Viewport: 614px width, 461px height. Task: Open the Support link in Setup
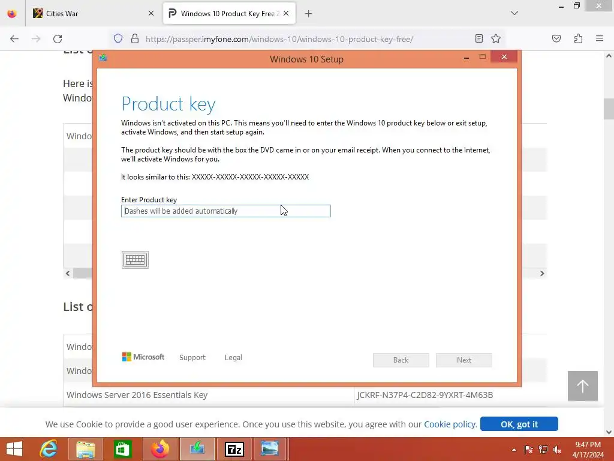pyautogui.click(x=192, y=358)
